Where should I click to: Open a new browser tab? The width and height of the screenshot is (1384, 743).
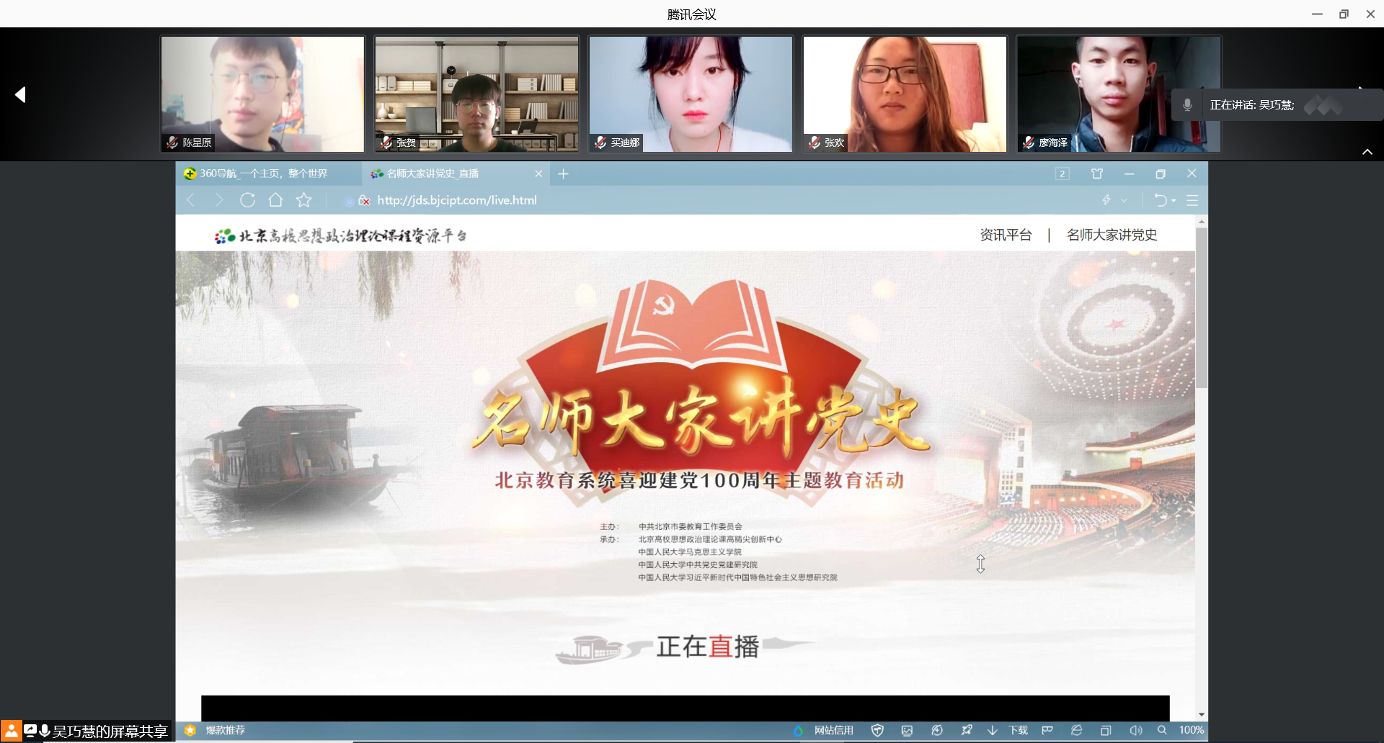coord(563,174)
